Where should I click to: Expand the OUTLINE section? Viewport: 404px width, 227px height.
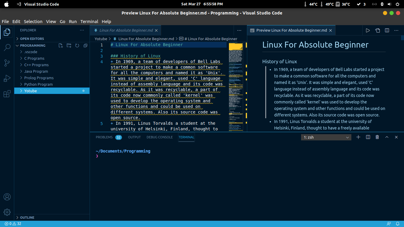click(x=52, y=218)
